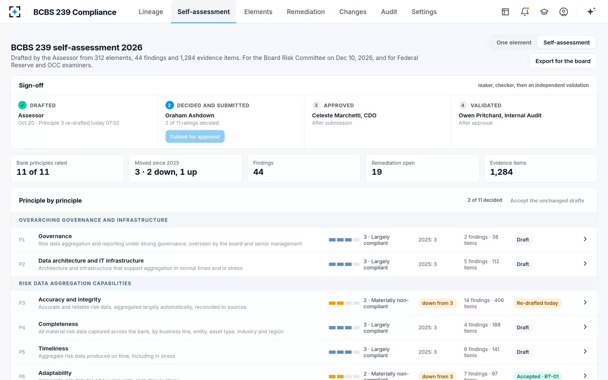Click Submit for approval button
Viewport: 608px width, 380px height.
(x=195, y=136)
